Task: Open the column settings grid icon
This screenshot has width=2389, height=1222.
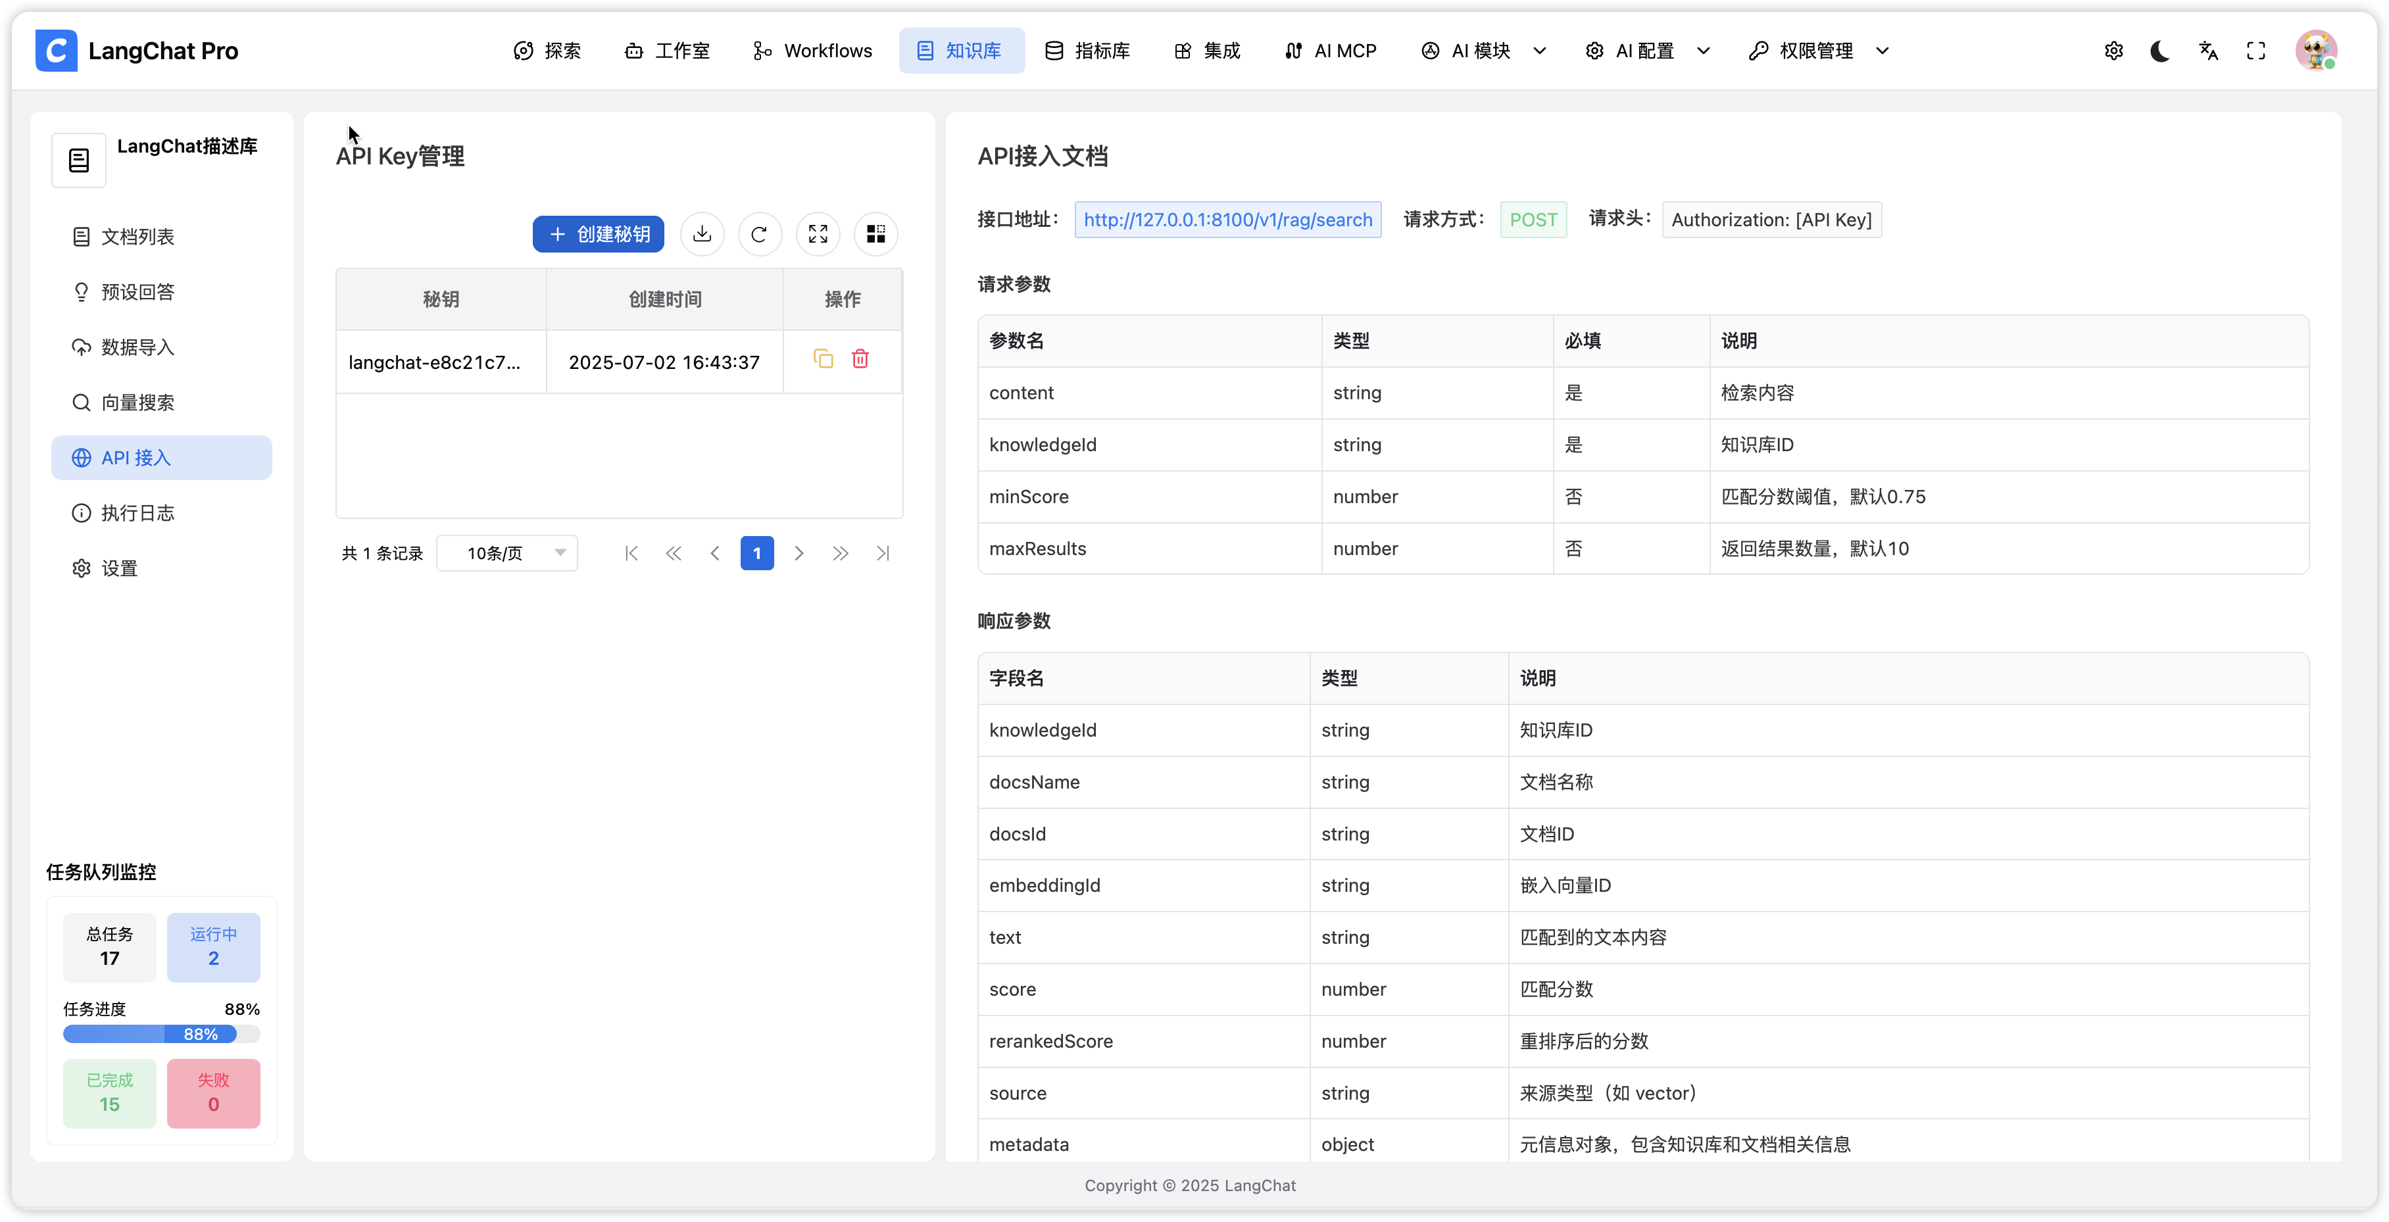Action: coord(875,233)
